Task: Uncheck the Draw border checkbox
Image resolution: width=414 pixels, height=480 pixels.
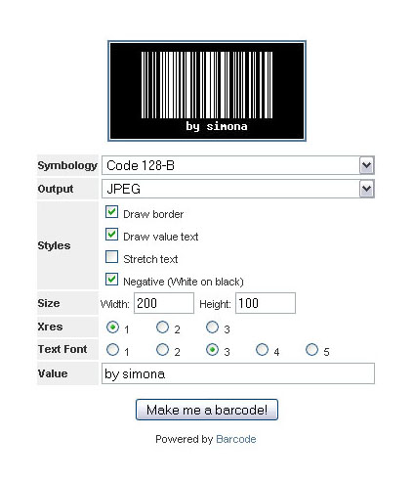Action: (111, 212)
